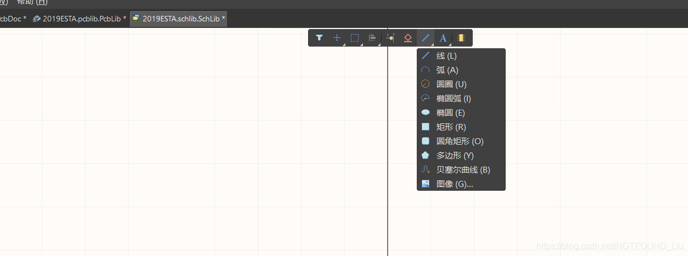
Task: Switch to the partially visible cbDoc tab
Action: point(14,19)
